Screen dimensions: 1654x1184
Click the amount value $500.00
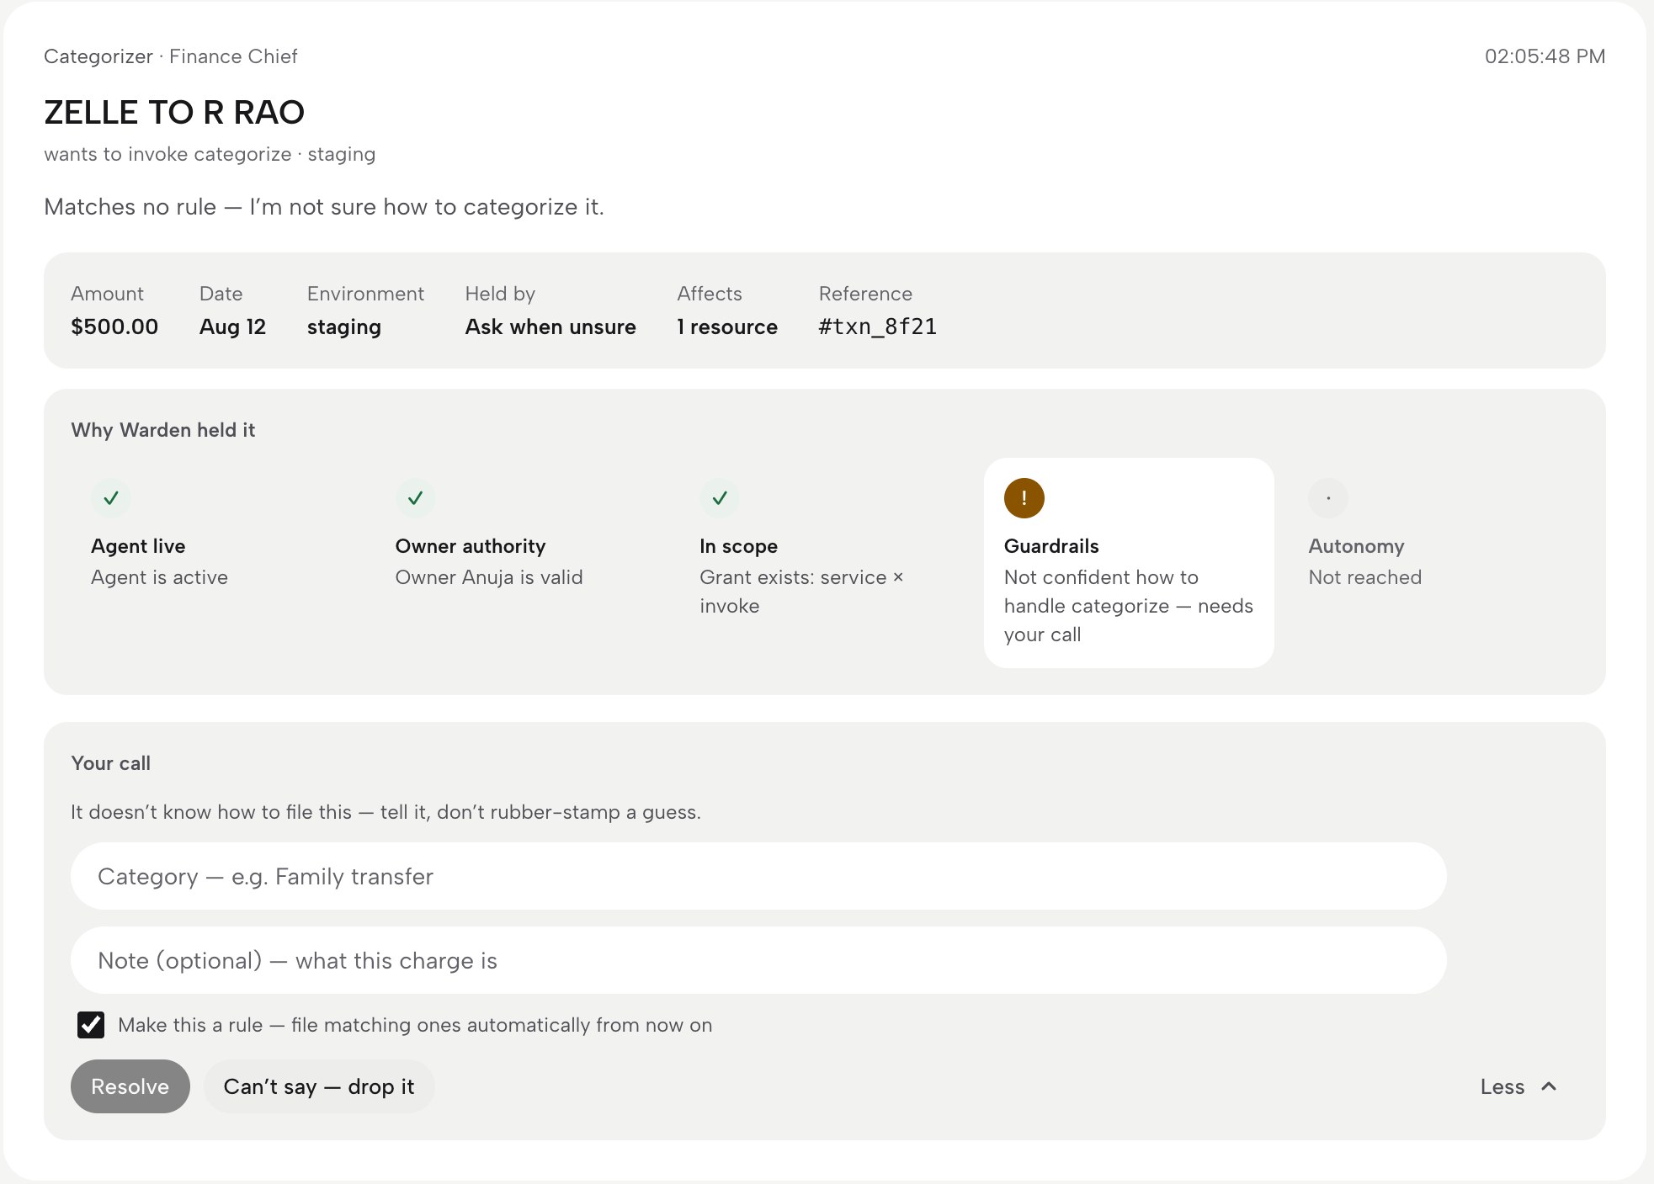pos(114,327)
